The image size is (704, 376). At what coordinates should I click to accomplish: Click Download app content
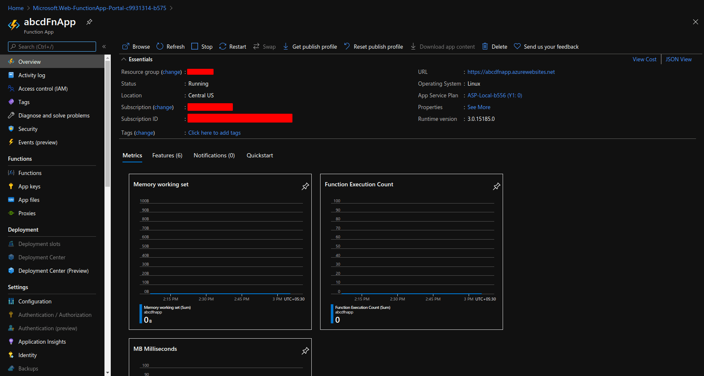click(x=443, y=47)
